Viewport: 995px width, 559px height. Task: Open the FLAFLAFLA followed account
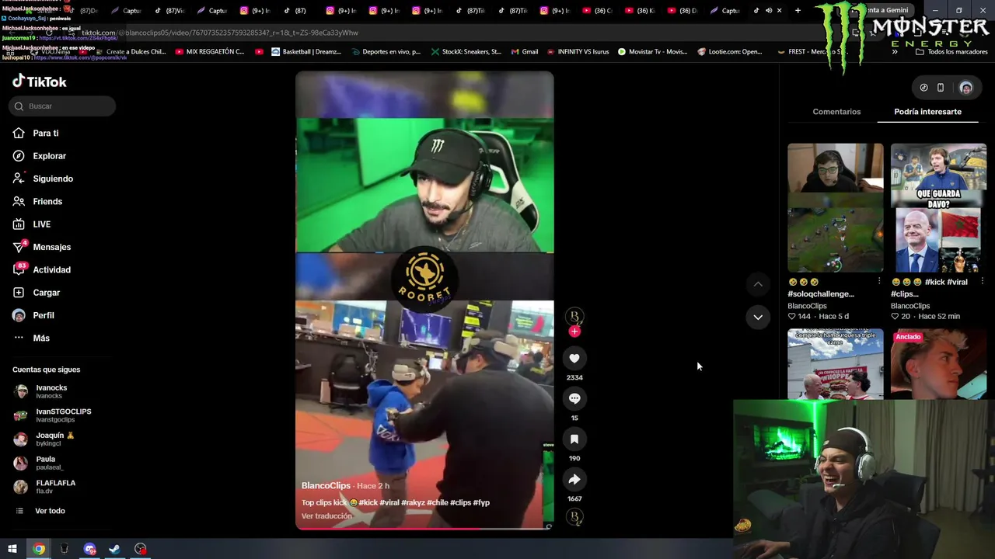[x=55, y=487]
